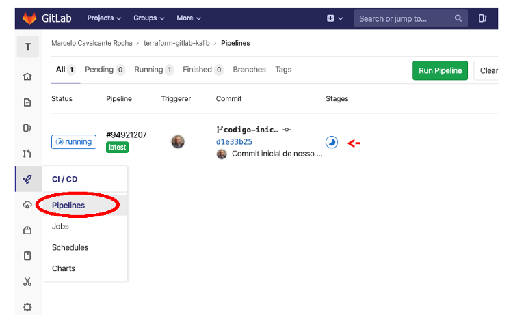The image size is (513, 323).
Task: Click the Clear runner caches button
Action: [x=486, y=70]
